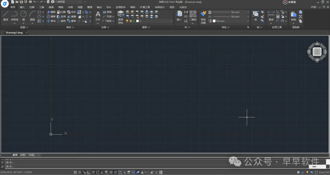Click the 未登录 login button

289,2
